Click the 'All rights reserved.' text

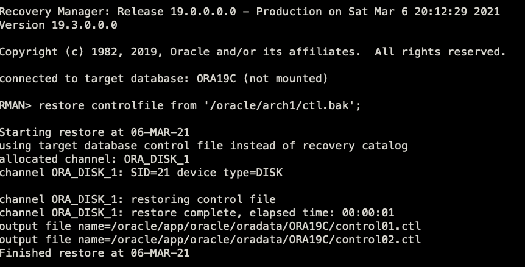click(440, 52)
